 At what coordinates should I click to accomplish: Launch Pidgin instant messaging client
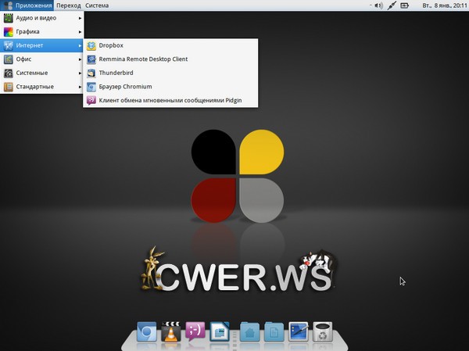tap(168, 101)
